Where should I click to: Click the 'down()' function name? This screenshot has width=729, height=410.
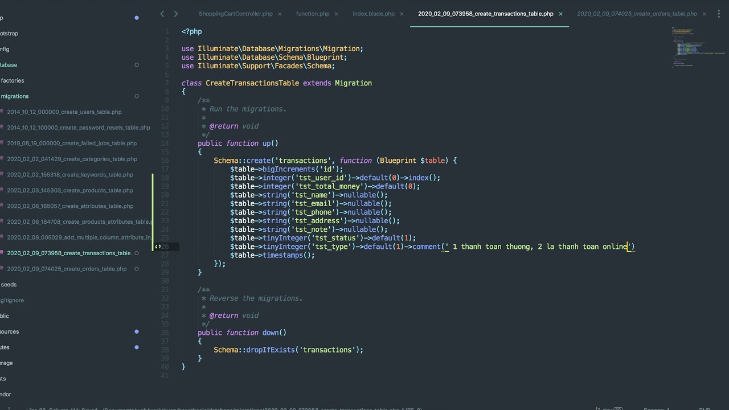tap(275, 333)
